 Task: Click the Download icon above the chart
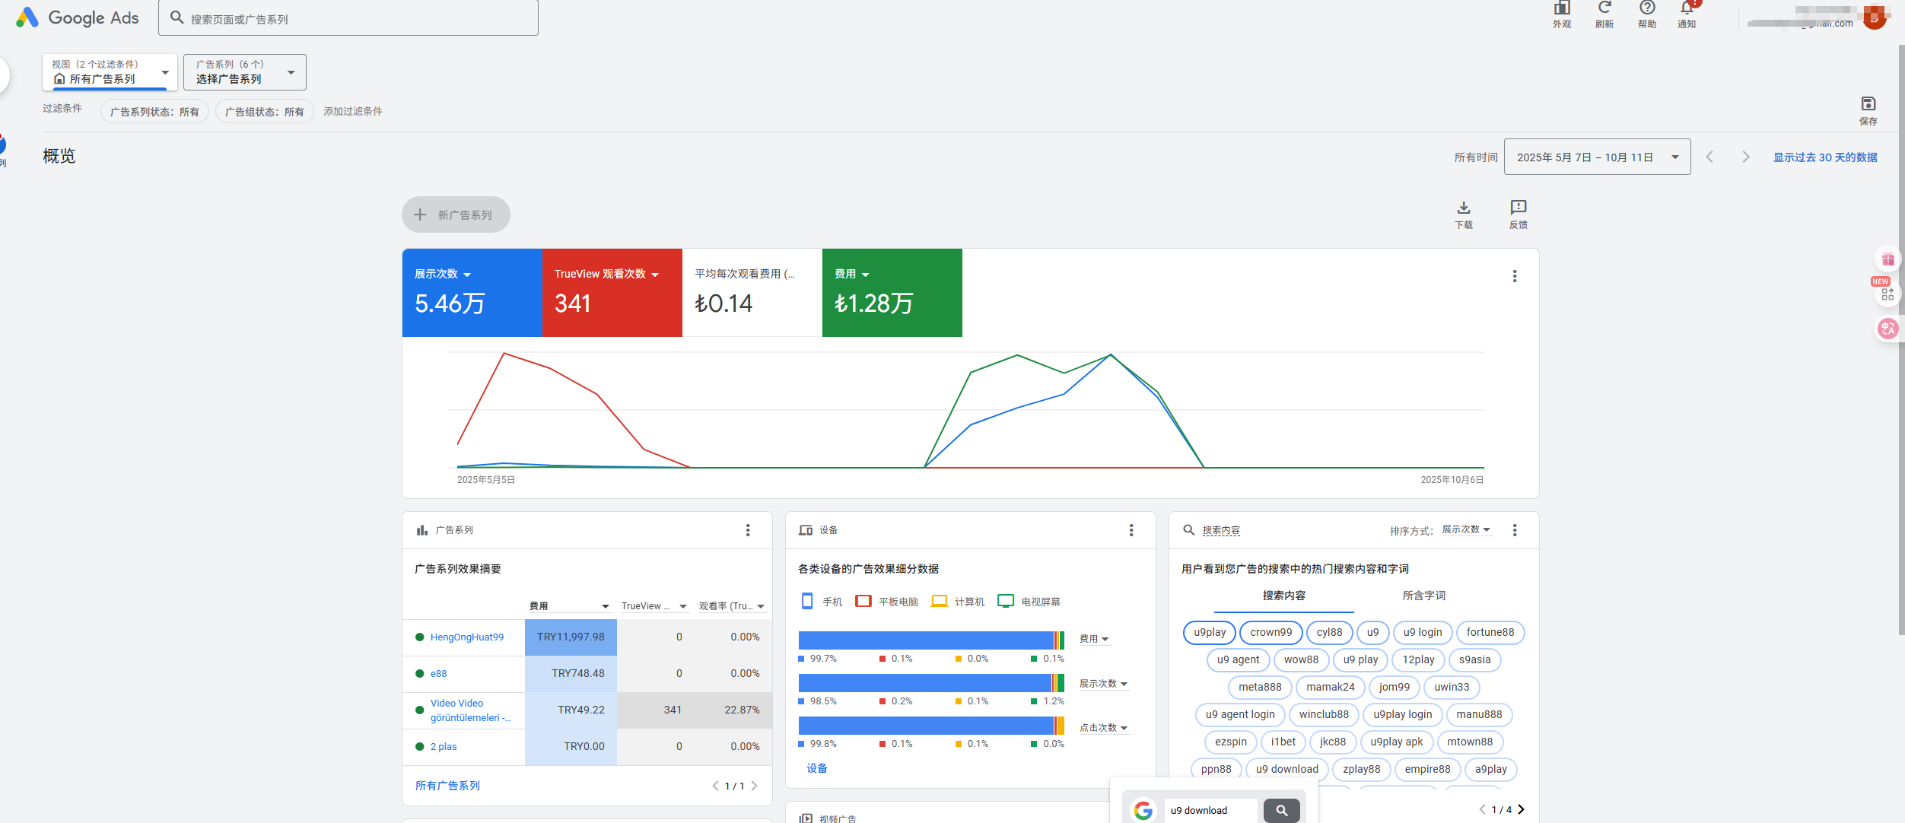click(1463, 208)
